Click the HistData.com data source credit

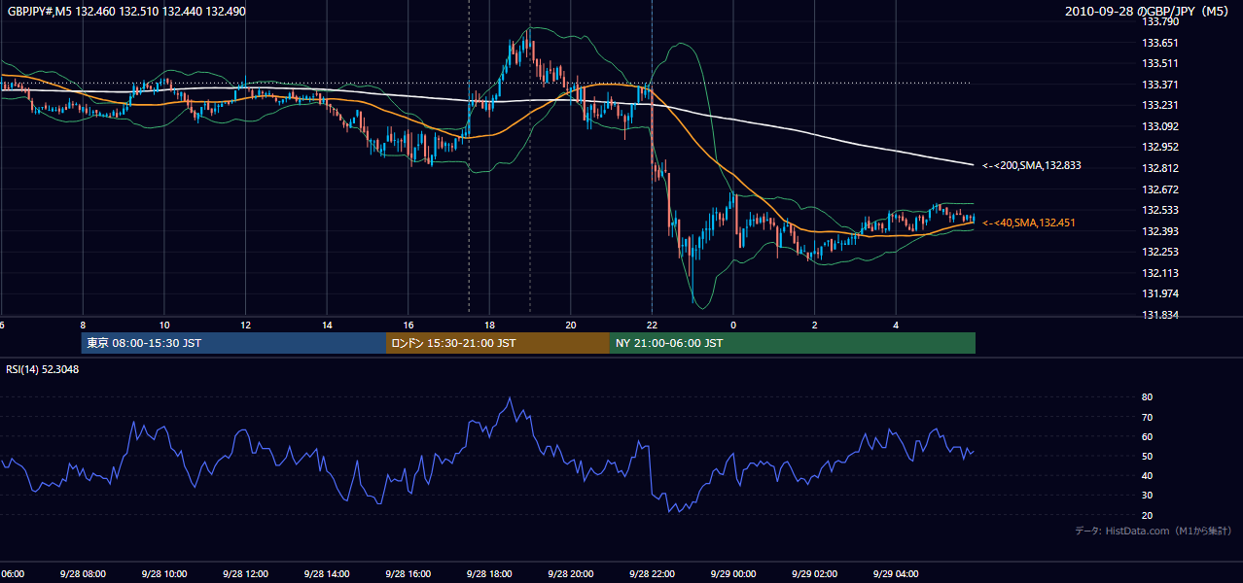(1153, 531)
